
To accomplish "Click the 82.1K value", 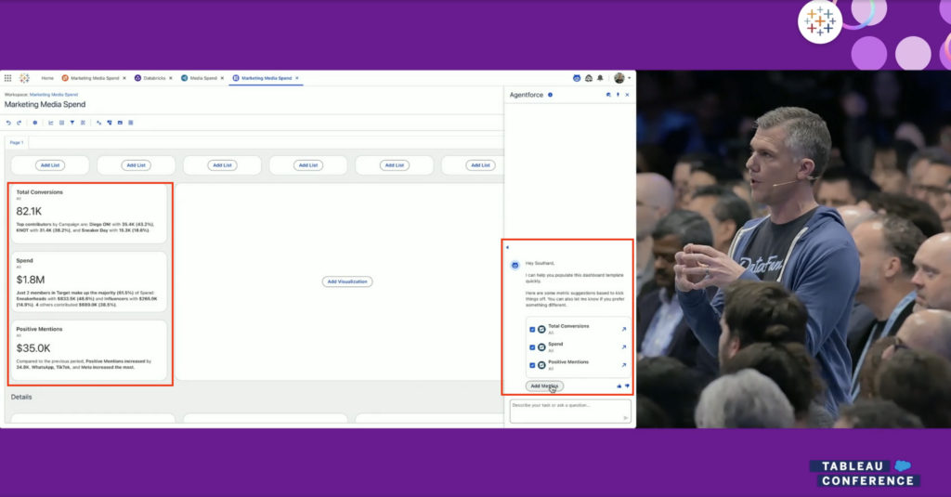I will (29, 211).
